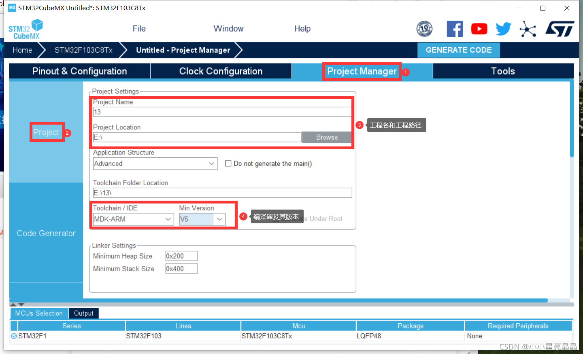Go to Home breadcrumb
The image size is (583, 354).
coord(22,50)
